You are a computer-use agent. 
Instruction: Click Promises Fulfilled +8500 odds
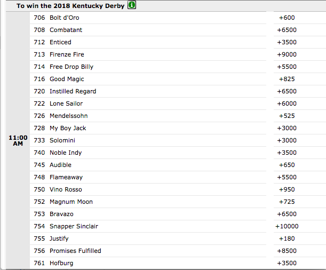287,251
